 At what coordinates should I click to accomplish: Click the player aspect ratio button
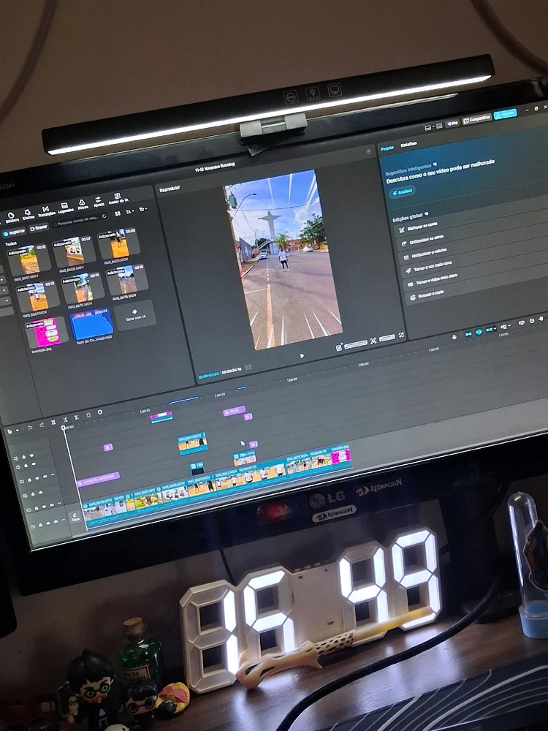(x=387, y=338)
